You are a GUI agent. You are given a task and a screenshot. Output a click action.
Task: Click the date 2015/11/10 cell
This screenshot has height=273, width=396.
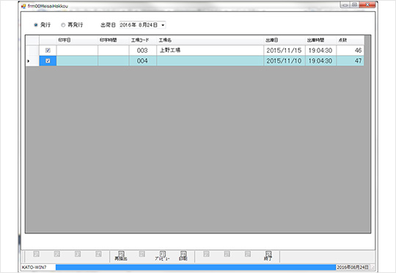coord(285,61)
